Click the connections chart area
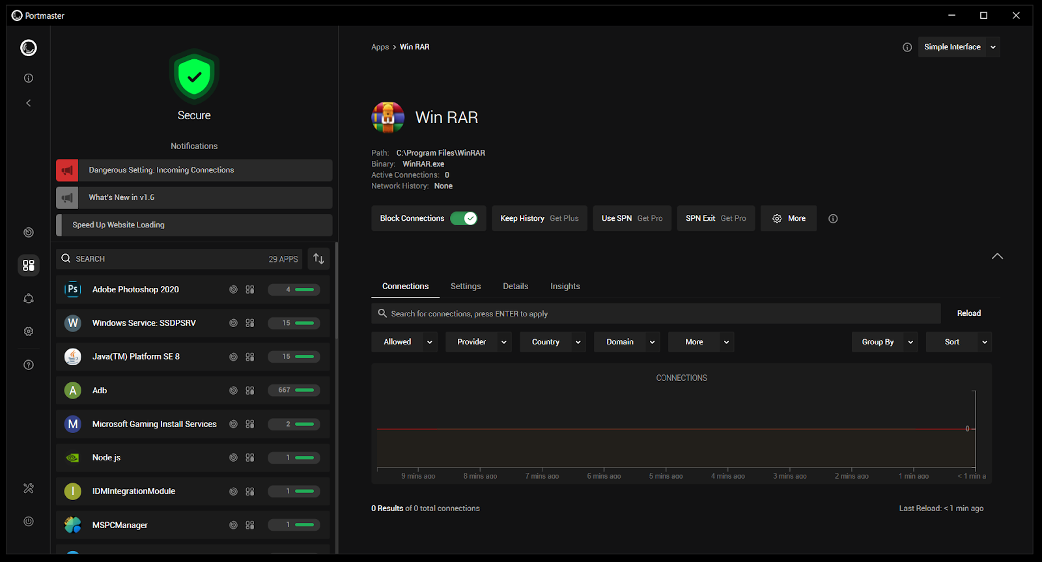Image resolution: width=1042 pixels, height=562 pixels. tap(681, 423)
